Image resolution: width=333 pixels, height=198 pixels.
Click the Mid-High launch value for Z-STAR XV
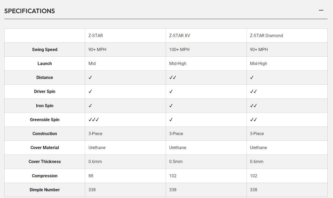(x=178, y=63)
